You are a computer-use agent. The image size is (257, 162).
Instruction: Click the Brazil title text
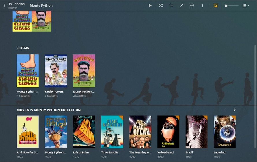point(189,152)
